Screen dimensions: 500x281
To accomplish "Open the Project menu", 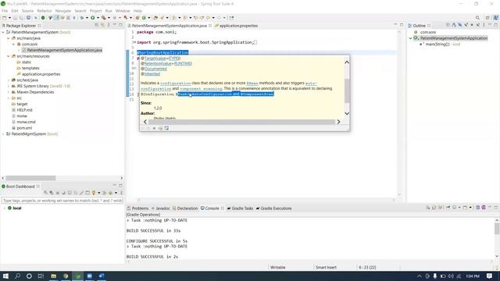I will (x=95, y=11).
